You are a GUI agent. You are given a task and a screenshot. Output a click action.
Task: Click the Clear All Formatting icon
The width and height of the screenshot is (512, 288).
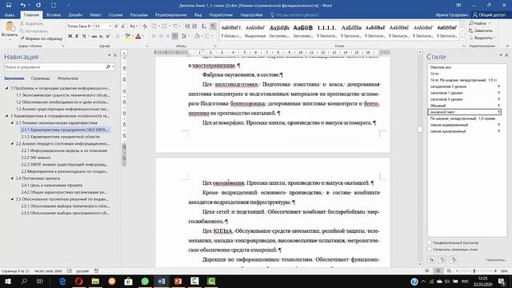point(145,26)
